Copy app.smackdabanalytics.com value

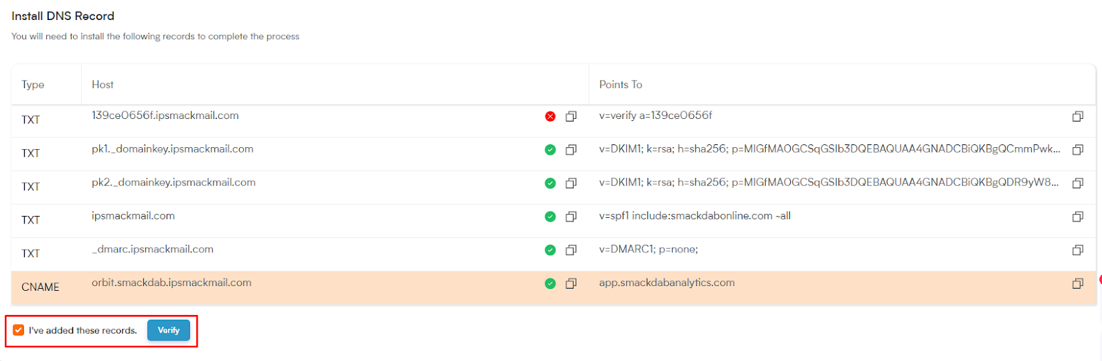pyautogui.click(x=1078, y=283)
